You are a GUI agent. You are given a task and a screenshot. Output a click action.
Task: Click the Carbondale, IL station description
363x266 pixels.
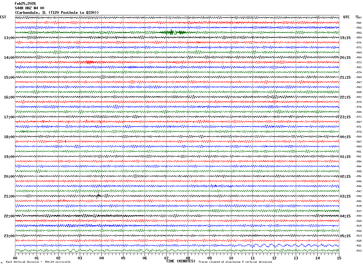point(57,13)
